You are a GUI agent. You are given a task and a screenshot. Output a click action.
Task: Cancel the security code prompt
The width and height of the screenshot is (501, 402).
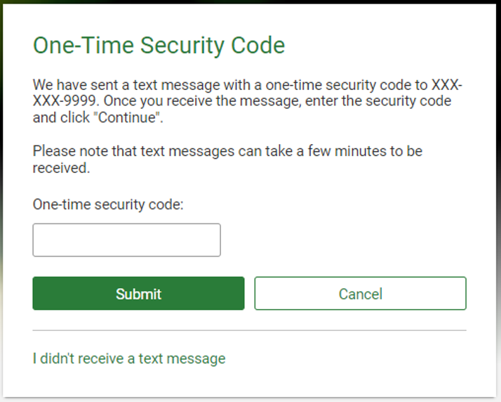(360, 294)
